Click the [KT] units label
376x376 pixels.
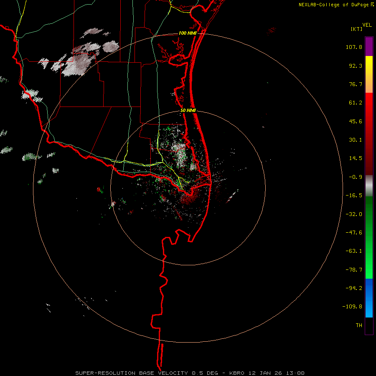click(356, 29)
